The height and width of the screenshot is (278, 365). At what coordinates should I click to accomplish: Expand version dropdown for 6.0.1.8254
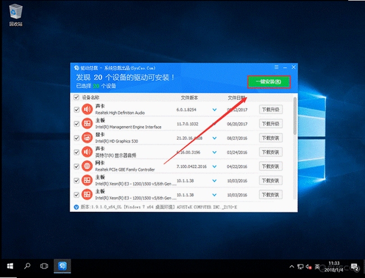tap(215, 110)
